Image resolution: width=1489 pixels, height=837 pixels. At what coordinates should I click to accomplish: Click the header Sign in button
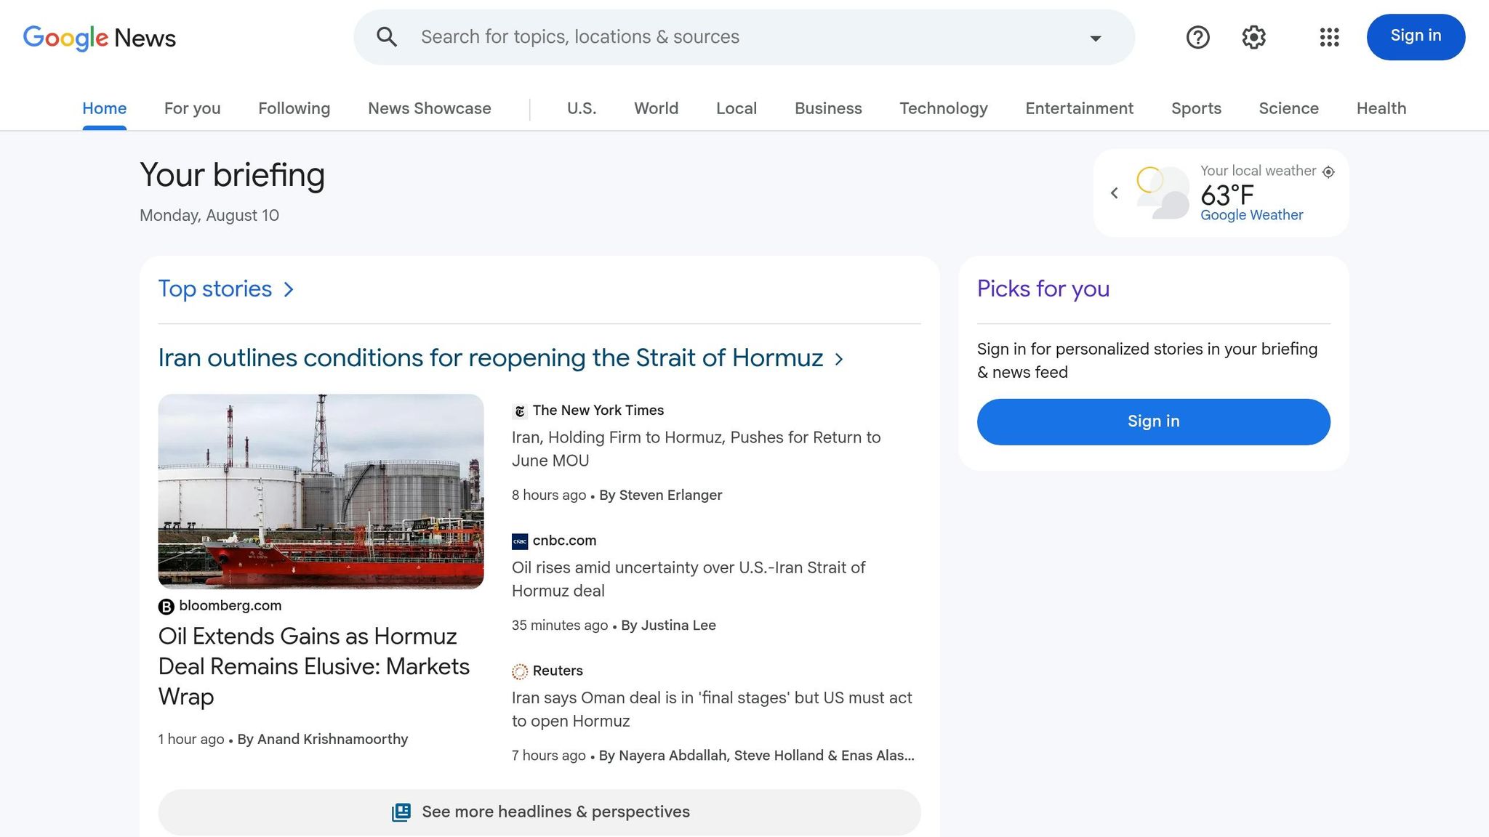coord(1416,36)
